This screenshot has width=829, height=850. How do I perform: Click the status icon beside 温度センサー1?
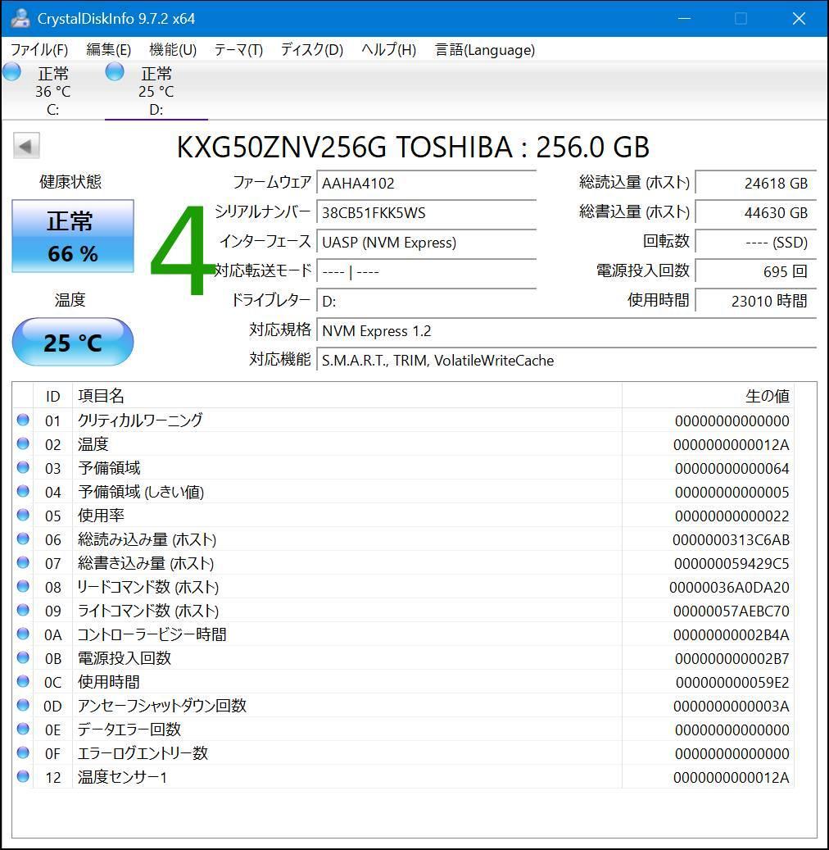click(x=24, y=777)
